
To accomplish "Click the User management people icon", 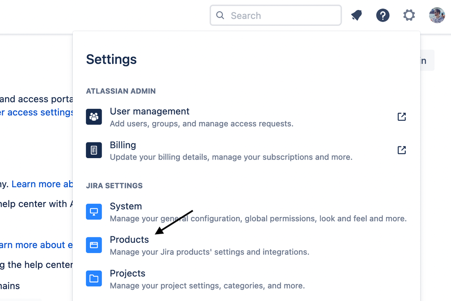I will [94, 117].
